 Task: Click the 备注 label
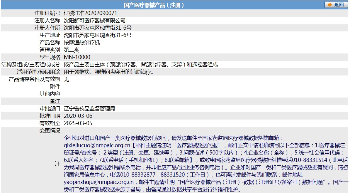55,101
